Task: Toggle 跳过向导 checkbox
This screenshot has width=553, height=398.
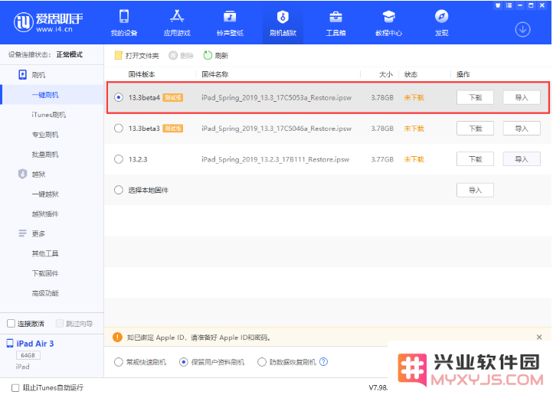Action: [x=60, y=323]
